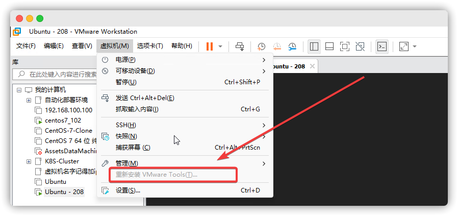Select 抓取输入内容(I) menu entry
This screenshot has width=458, height=216.
pos(185,109)
